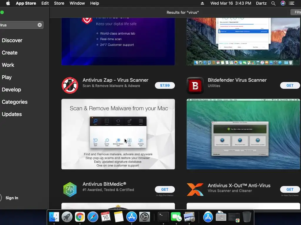
Task: Go to the Work section
Action: coord(8,65)
